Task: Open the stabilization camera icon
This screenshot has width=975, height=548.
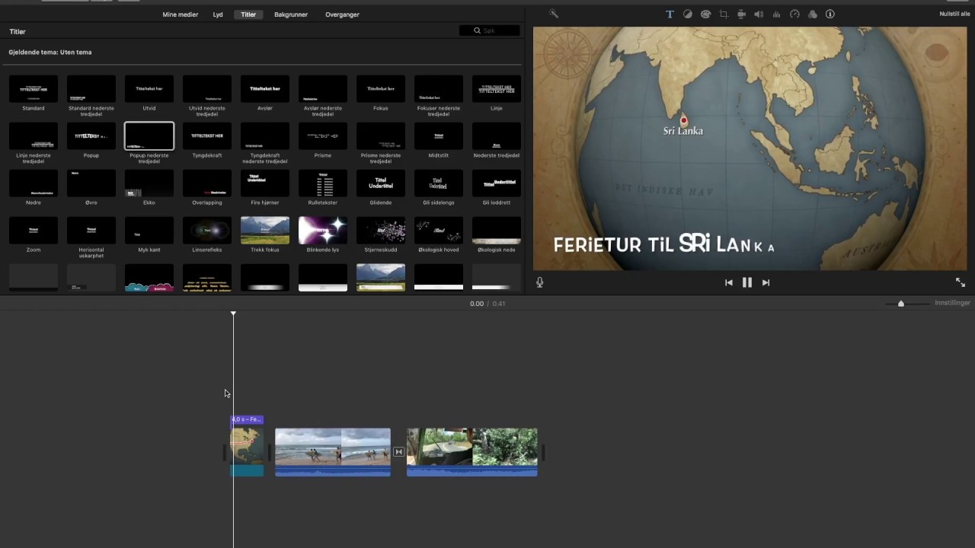Action: tap(741, 14)
